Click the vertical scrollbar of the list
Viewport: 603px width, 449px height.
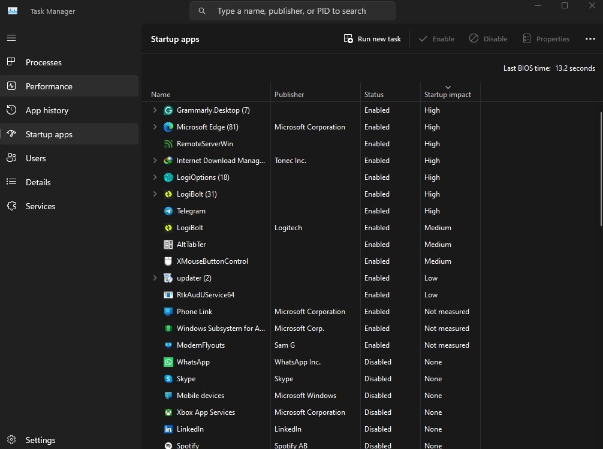(601, 168)
